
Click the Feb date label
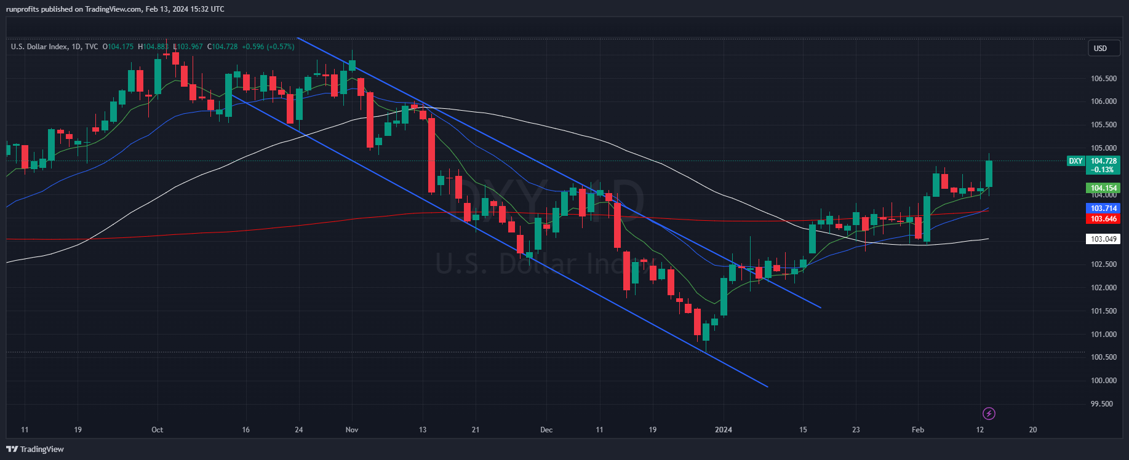918,430
